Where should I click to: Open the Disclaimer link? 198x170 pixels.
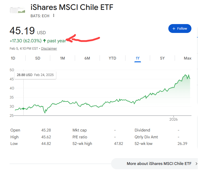[49, 48]
